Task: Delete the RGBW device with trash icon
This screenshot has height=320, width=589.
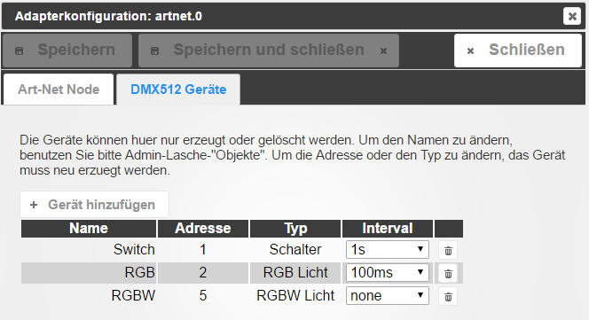Action: coord(448,297)
